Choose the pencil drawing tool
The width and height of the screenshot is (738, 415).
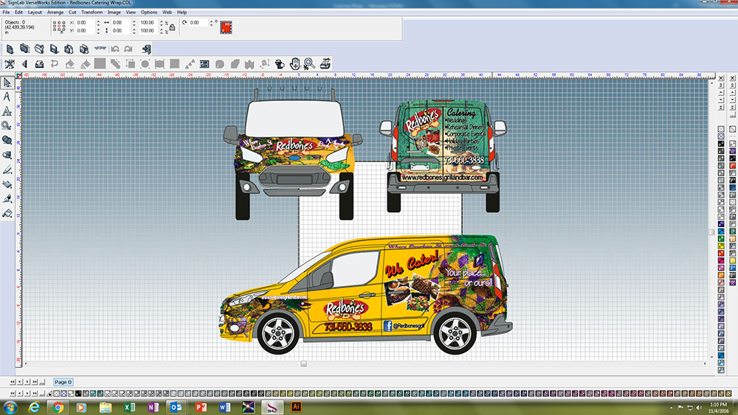[7, 170]
